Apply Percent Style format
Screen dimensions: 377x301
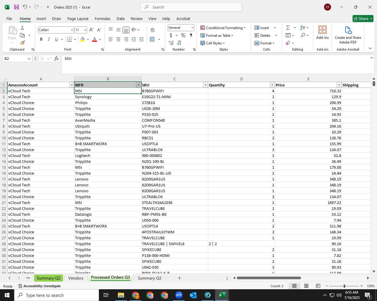click(x=183, y=35)
